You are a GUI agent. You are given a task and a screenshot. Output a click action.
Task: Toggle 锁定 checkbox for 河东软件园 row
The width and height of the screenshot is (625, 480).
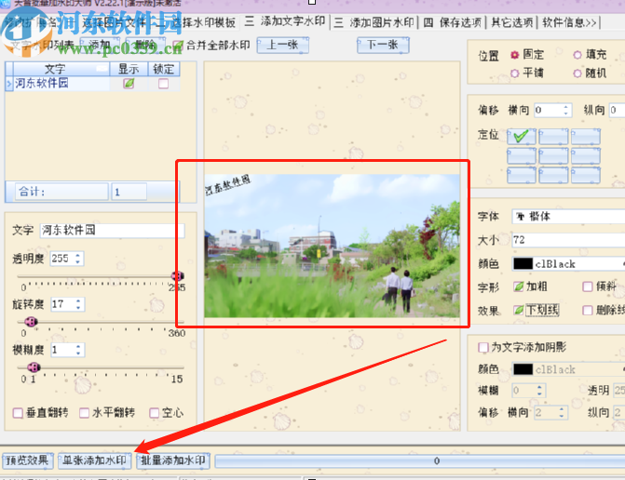163,84
